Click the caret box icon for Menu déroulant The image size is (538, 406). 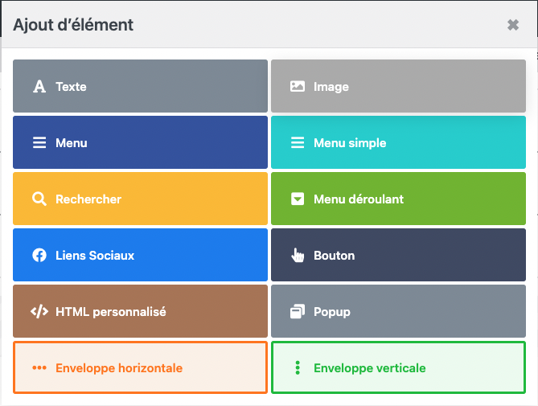(x=298, y=199)
